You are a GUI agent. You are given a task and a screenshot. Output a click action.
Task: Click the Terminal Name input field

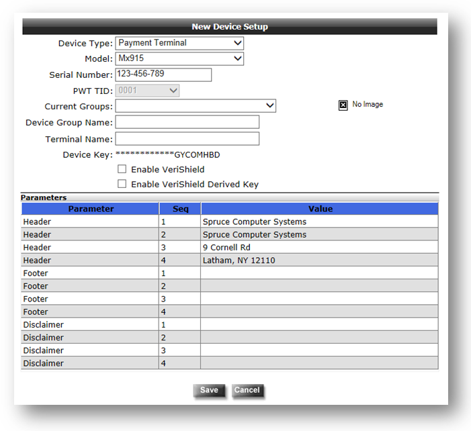(187, 139)
